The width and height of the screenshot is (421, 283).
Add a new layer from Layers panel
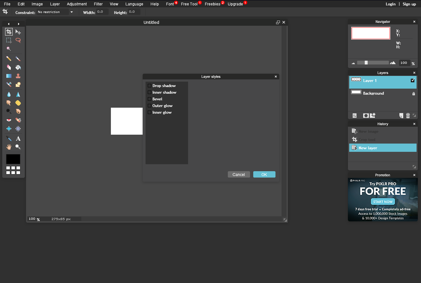[401, 116]
